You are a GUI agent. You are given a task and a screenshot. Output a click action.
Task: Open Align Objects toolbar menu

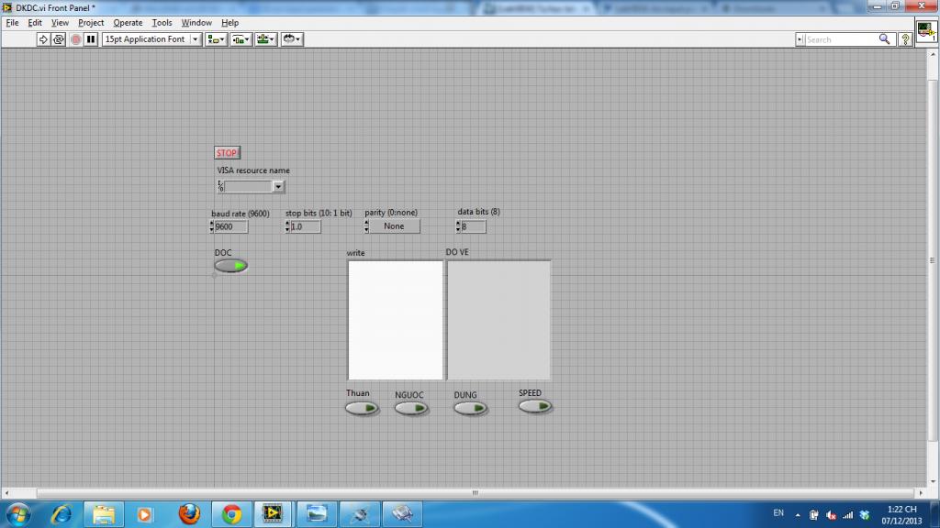coord(216,39)
